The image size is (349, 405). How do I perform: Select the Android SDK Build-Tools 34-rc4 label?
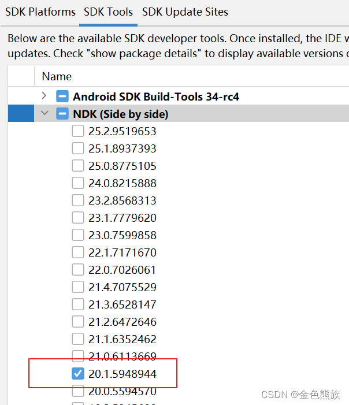(156, 97)
